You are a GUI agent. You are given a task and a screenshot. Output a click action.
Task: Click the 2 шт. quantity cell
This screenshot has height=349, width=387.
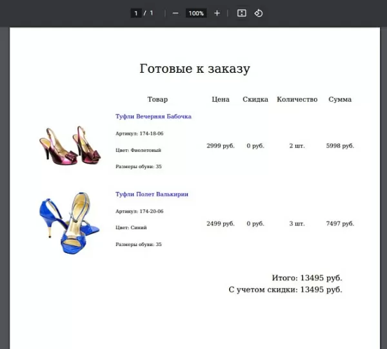(297, 146)
